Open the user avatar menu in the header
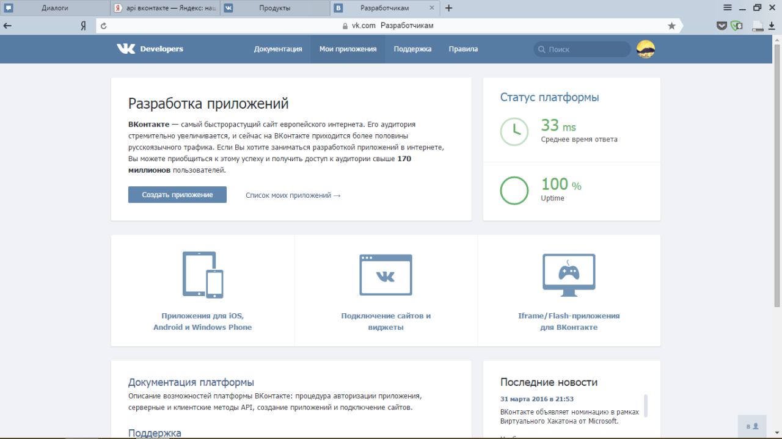Screen dimensions: 782x439 click(x=646, y=49)
